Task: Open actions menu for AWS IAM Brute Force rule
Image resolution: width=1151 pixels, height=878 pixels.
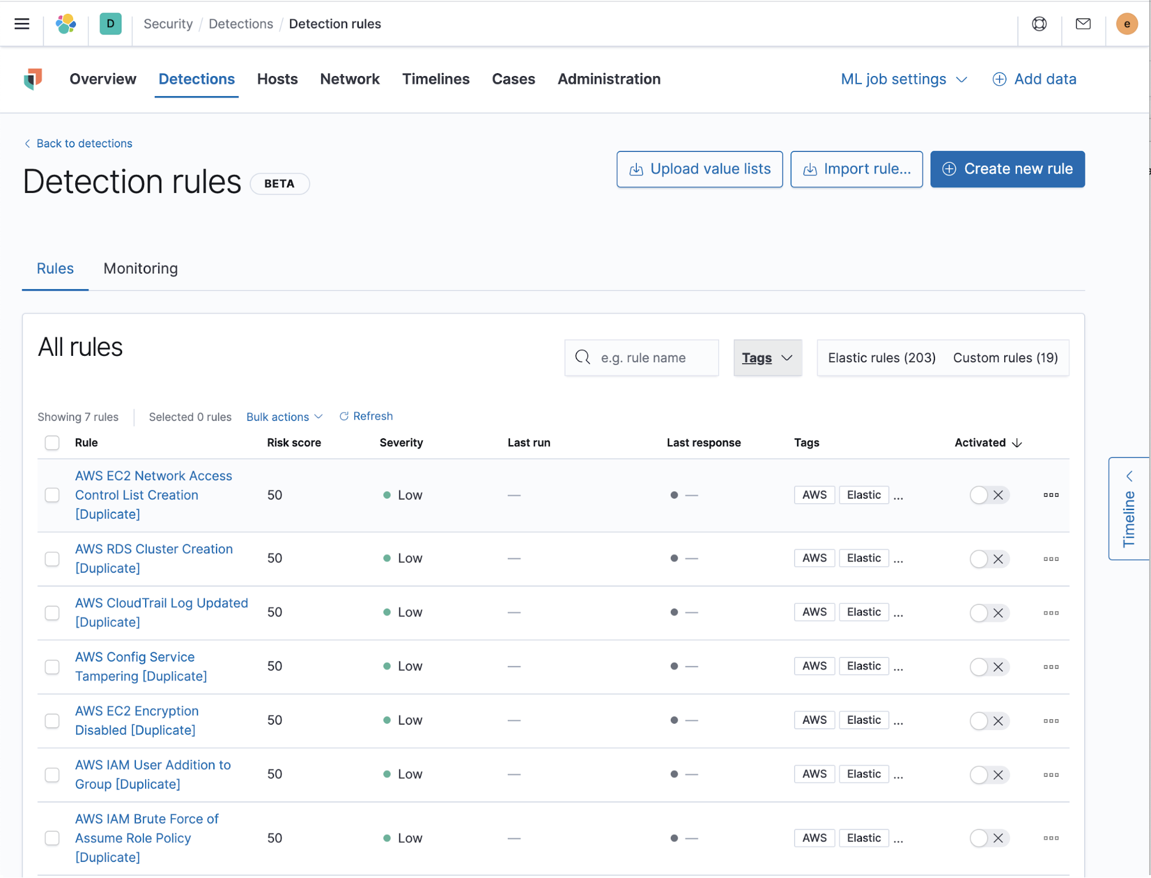Action: [1051, 838]
